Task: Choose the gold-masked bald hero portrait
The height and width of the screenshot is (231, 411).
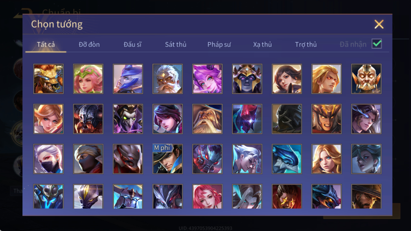Action: (x=366, y=79)
